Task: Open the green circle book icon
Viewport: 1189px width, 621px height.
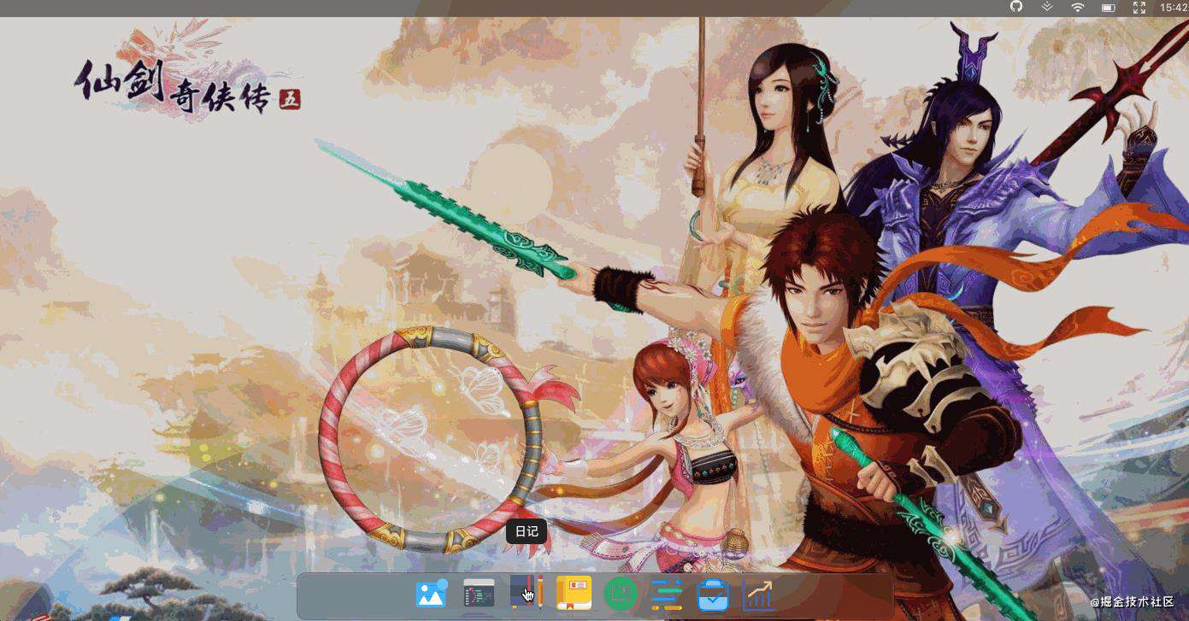Action: pyautogui.click(x=621, y=594)
